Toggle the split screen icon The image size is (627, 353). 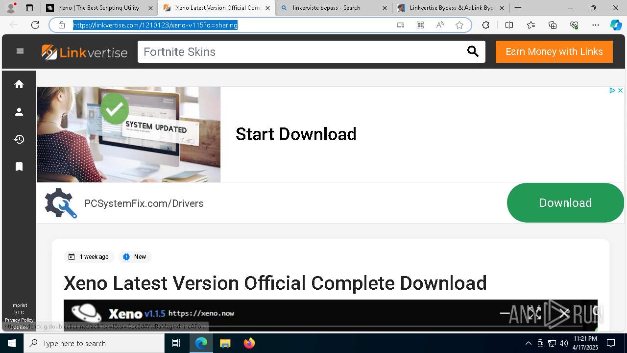[x=509, y=25]
